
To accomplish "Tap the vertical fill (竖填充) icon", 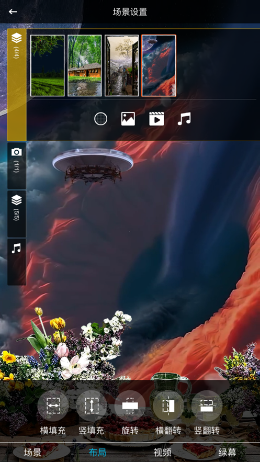I will 92,405.
